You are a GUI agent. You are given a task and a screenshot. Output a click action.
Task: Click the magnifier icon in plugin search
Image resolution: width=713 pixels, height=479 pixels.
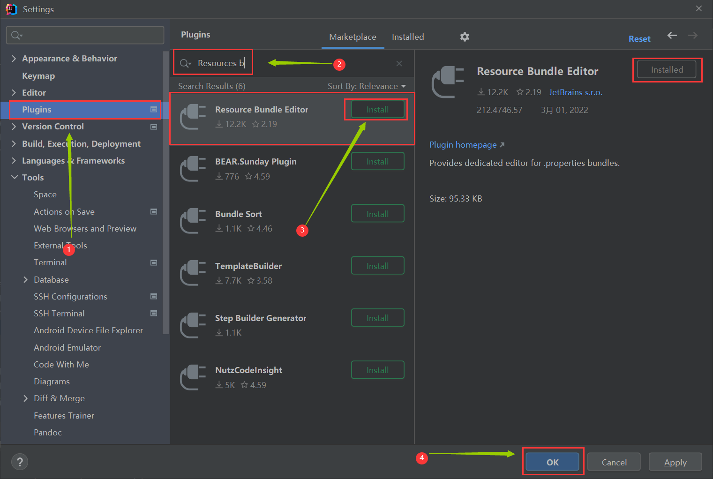tap(186, 63)
